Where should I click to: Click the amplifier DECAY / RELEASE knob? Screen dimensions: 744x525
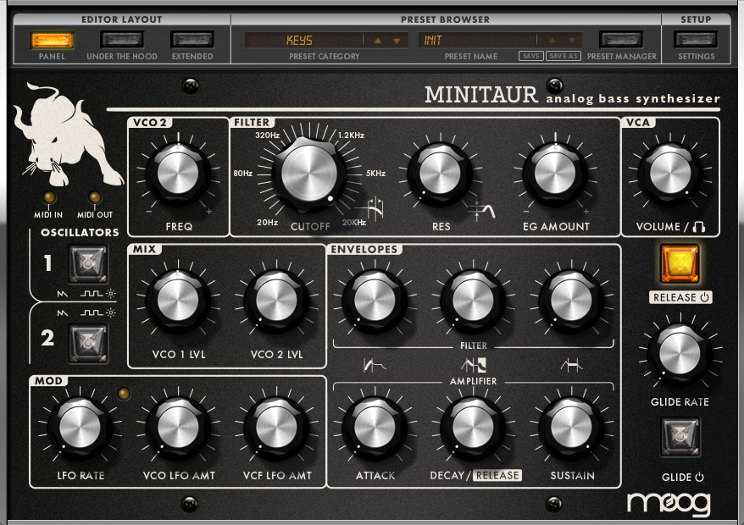(x=473, y=427)
